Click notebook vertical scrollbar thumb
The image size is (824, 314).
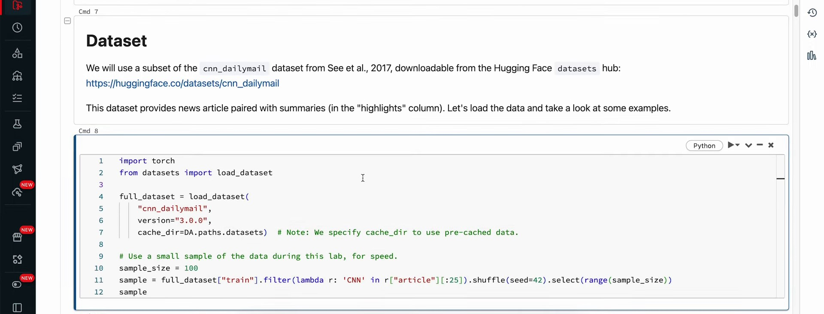[x=796, y=10]
